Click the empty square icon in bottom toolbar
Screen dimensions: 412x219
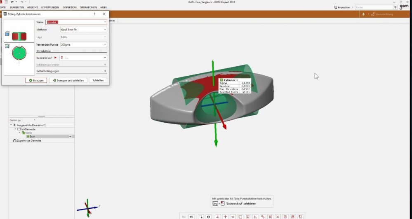coord(240,217)
